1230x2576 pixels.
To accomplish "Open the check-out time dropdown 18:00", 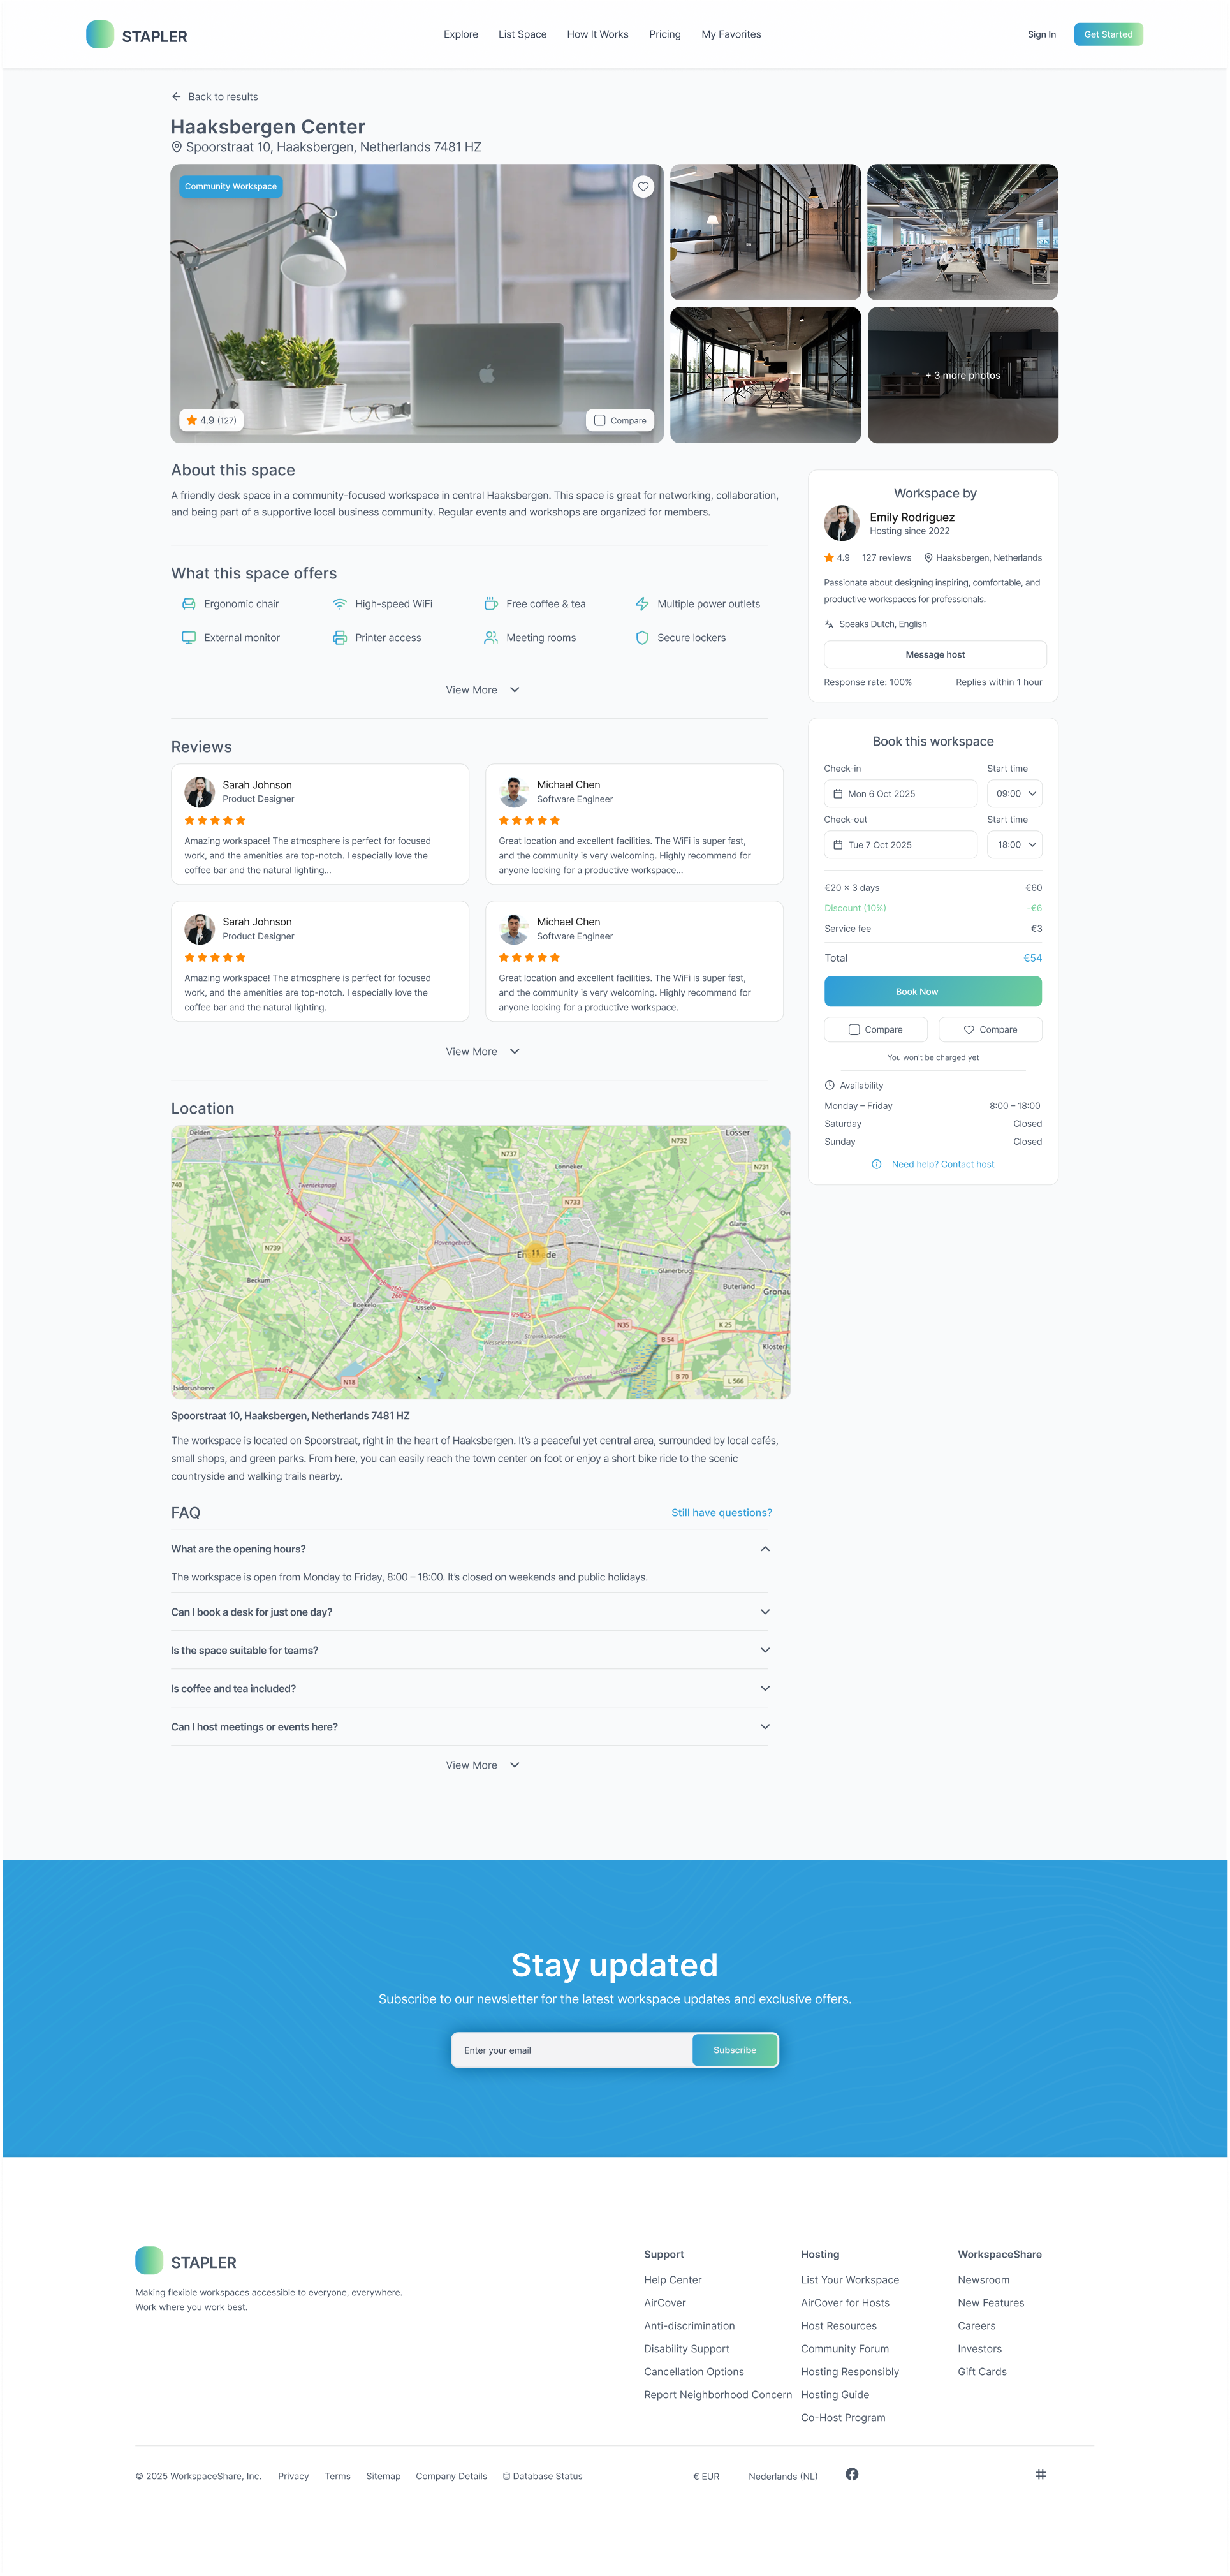I will [x=1015, y=845].
